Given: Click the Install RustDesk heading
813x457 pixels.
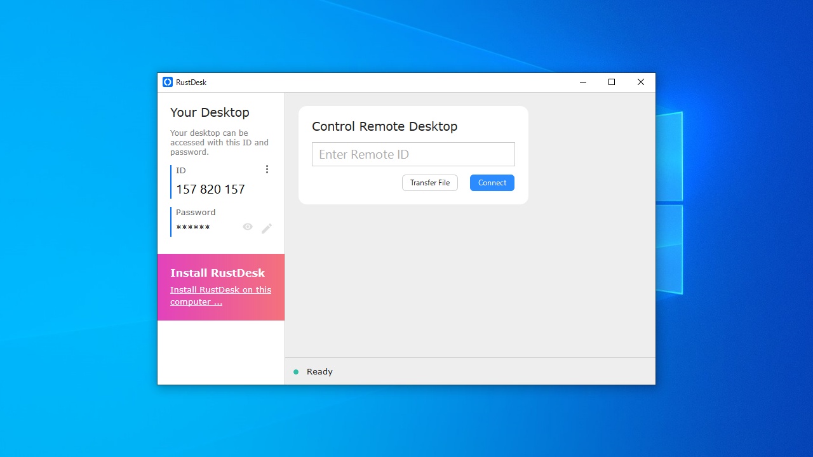Looking at the screenshot, I should tap(218, 273).
